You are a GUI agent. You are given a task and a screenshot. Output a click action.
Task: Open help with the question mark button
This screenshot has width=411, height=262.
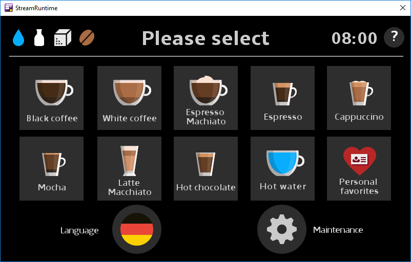coord(394,37)
